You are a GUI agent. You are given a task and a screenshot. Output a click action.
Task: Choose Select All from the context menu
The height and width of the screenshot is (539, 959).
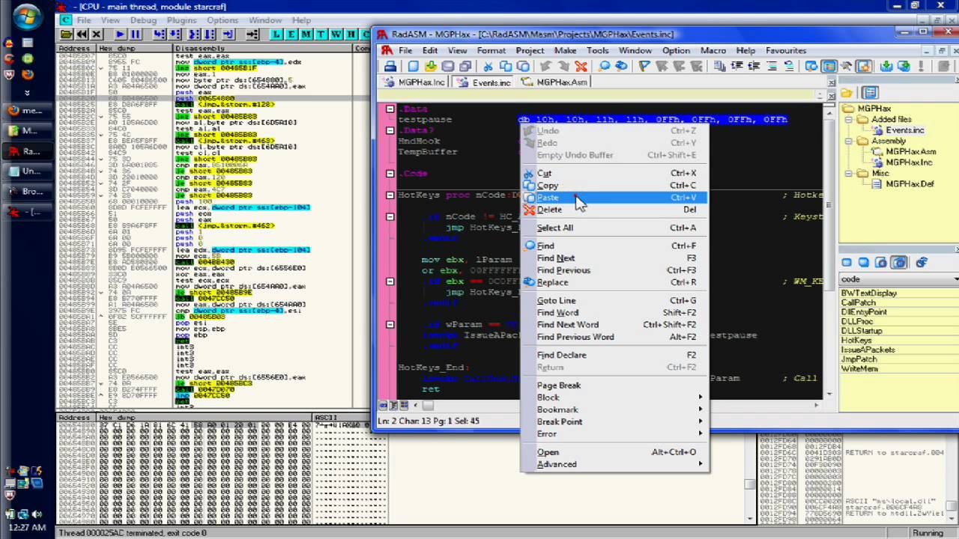(x=614, y=228)
